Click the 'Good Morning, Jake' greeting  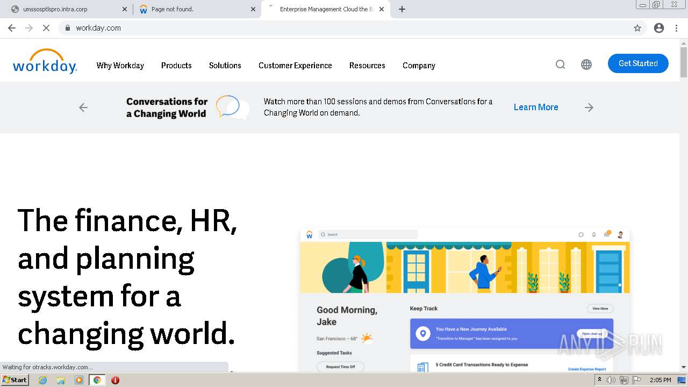tap(347, 316)
